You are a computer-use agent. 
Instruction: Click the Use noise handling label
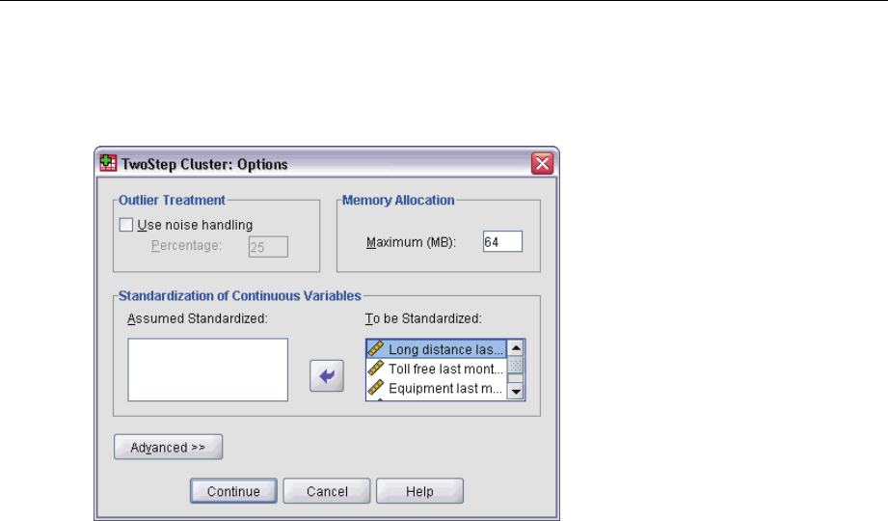[x=195, y=225]
